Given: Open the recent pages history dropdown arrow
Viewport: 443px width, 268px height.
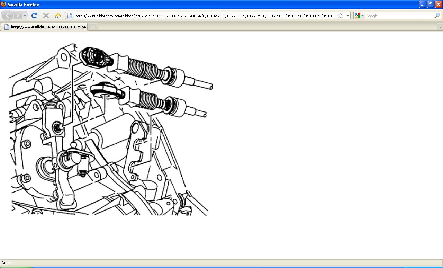Looking at the screenshot, I should pyautogui.click(x=25, y=16).
